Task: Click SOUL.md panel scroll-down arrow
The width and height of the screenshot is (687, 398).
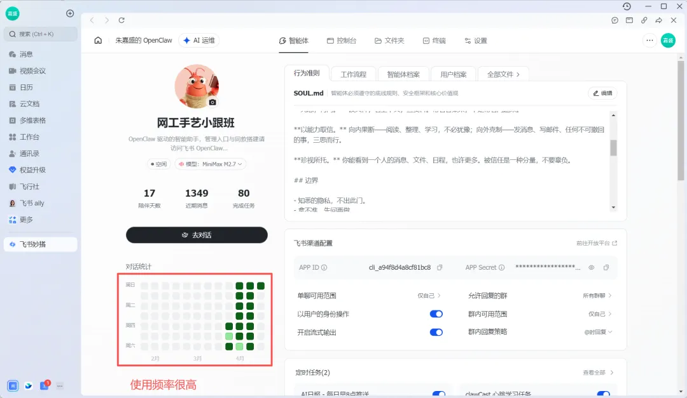Action: (x=613, y=208)
